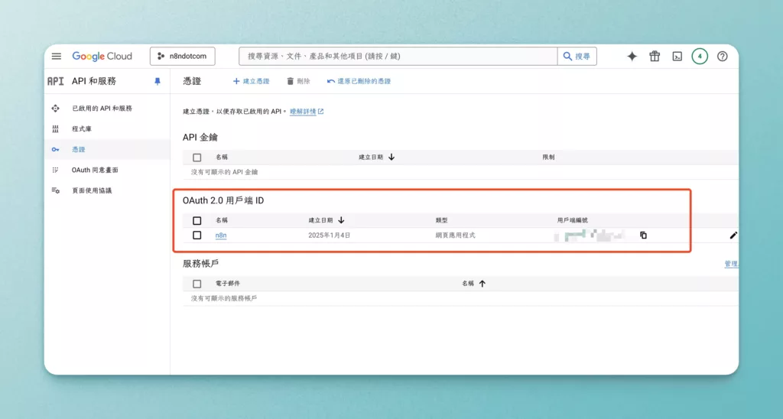Click 沒有可顯示的 API 金鑰 message
Screen dimensions: 783x419
tap(224, 172)
